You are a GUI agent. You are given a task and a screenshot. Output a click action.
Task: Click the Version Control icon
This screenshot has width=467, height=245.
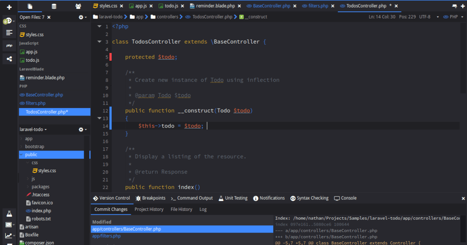pos(95,198)
